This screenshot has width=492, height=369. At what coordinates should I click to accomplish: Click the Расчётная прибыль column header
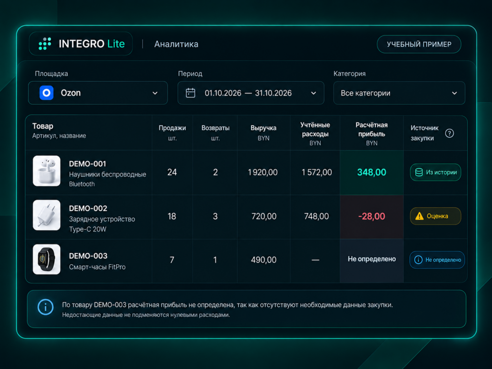(x=371, y=134)
